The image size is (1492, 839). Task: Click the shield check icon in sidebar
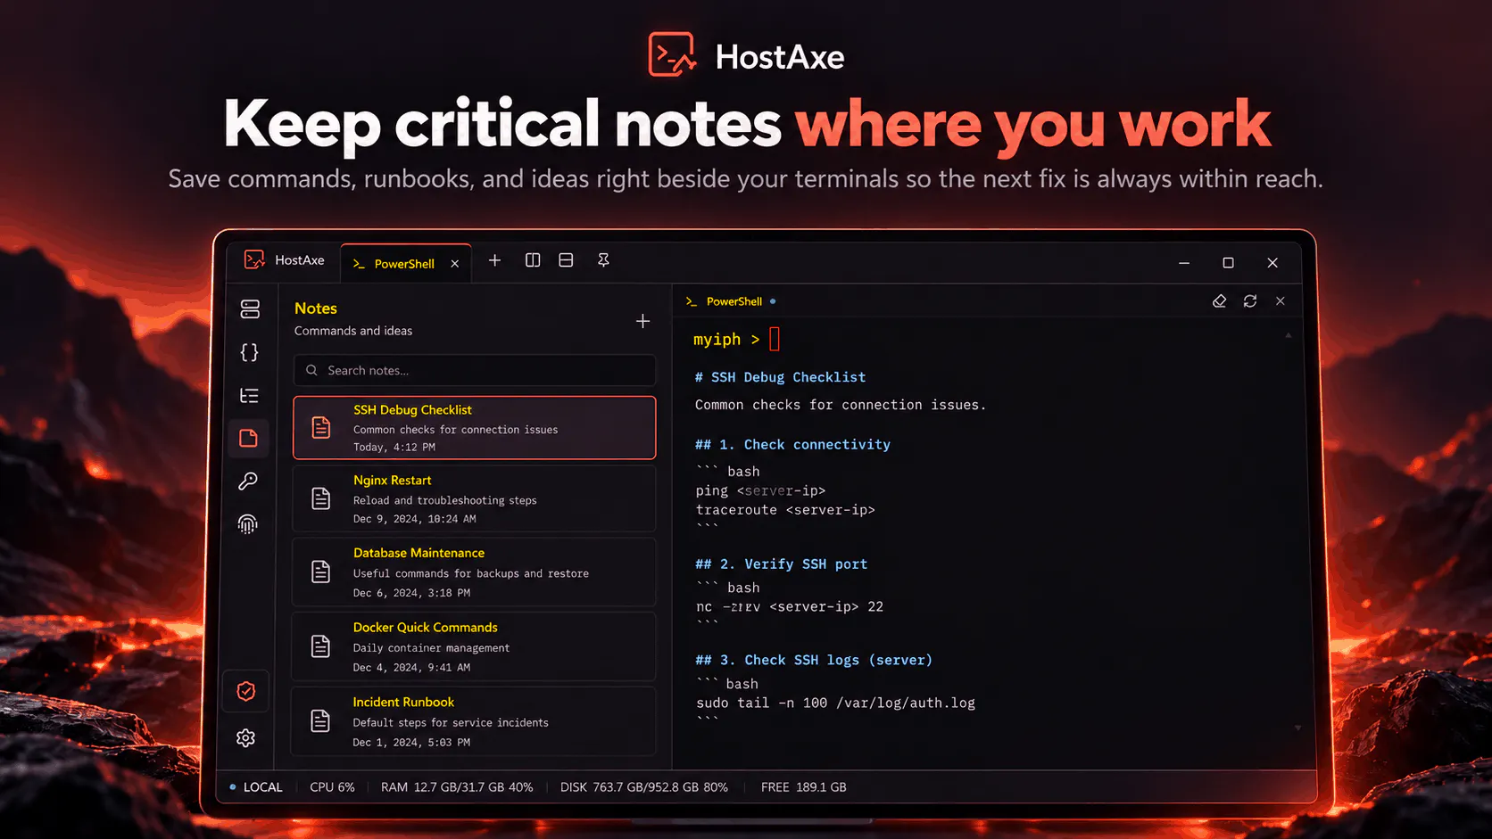point(246,691)
